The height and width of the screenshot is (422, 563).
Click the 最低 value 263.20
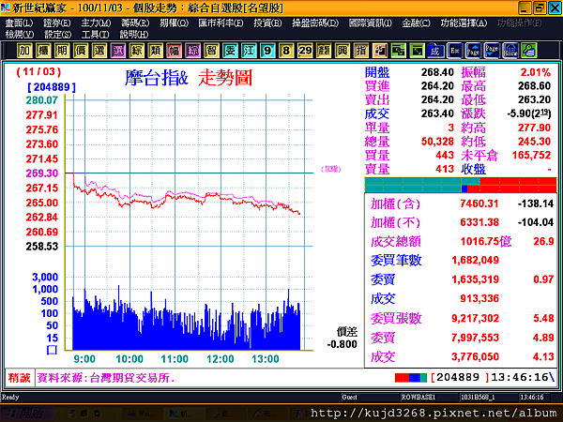(x=534, y=99)
